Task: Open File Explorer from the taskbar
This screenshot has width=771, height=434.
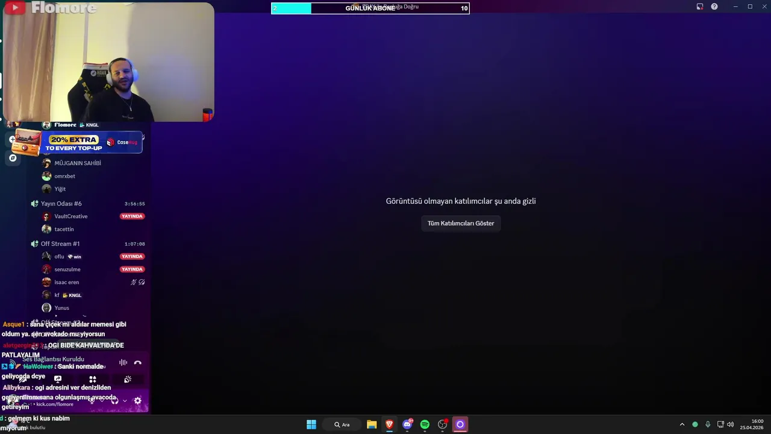Action: [x=372, y=424]
